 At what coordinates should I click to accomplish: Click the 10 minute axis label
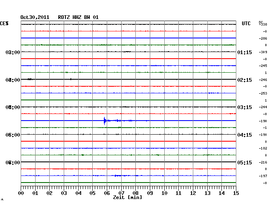click(x=164, y=193)
